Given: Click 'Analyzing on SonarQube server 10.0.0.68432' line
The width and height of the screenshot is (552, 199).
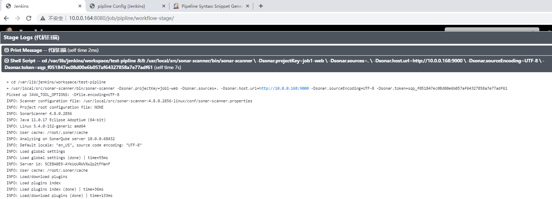Looking at the screenshot, I should [x=60, y=139].
